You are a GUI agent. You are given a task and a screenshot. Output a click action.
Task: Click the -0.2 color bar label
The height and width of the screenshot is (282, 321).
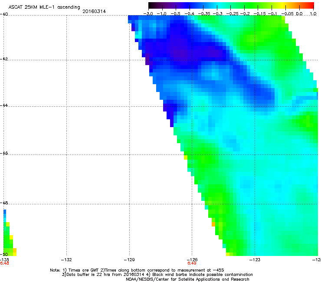245,14
